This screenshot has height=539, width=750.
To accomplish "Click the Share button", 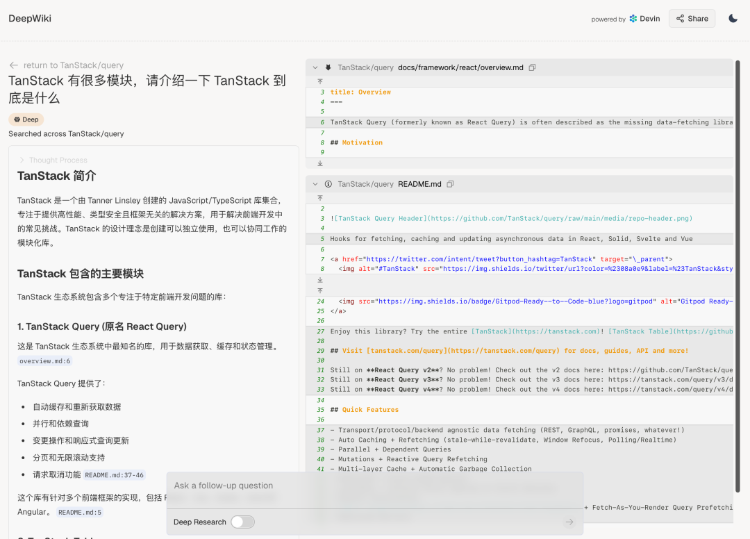I will click(692, 19).
